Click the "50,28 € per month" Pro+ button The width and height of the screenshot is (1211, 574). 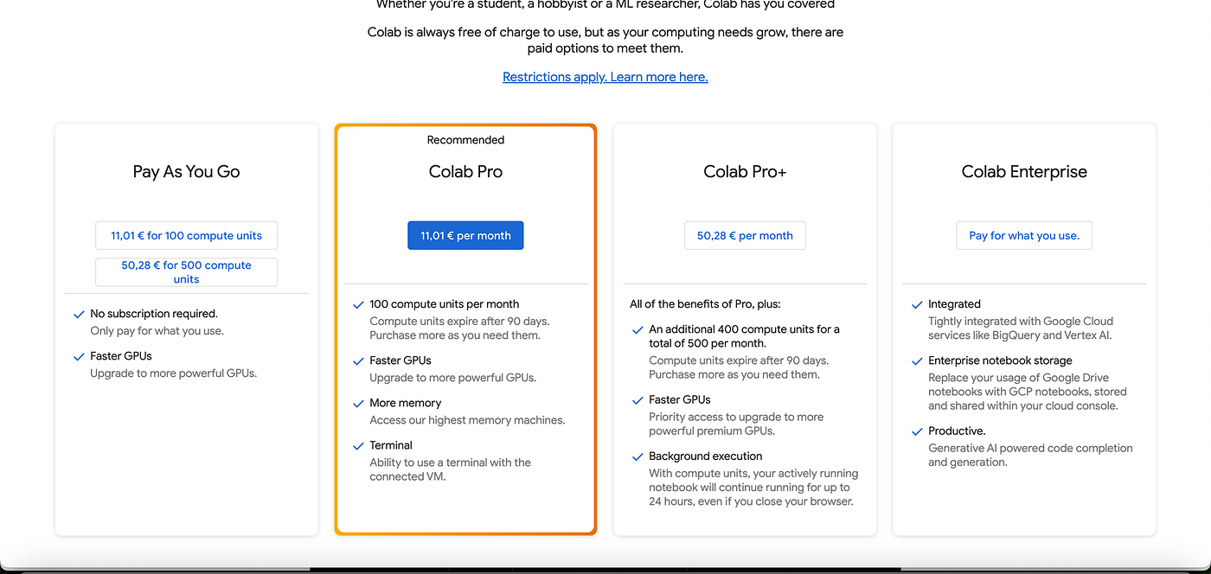click(x=745, y=235)
